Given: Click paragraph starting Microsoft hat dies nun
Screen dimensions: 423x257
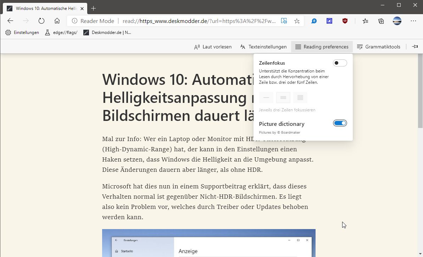Looking at the screenshot, I should [205, 201].
